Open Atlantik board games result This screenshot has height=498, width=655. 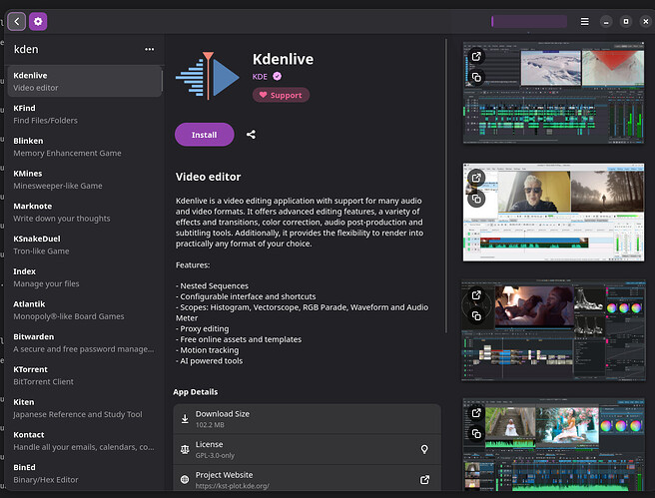click(85, 309)
